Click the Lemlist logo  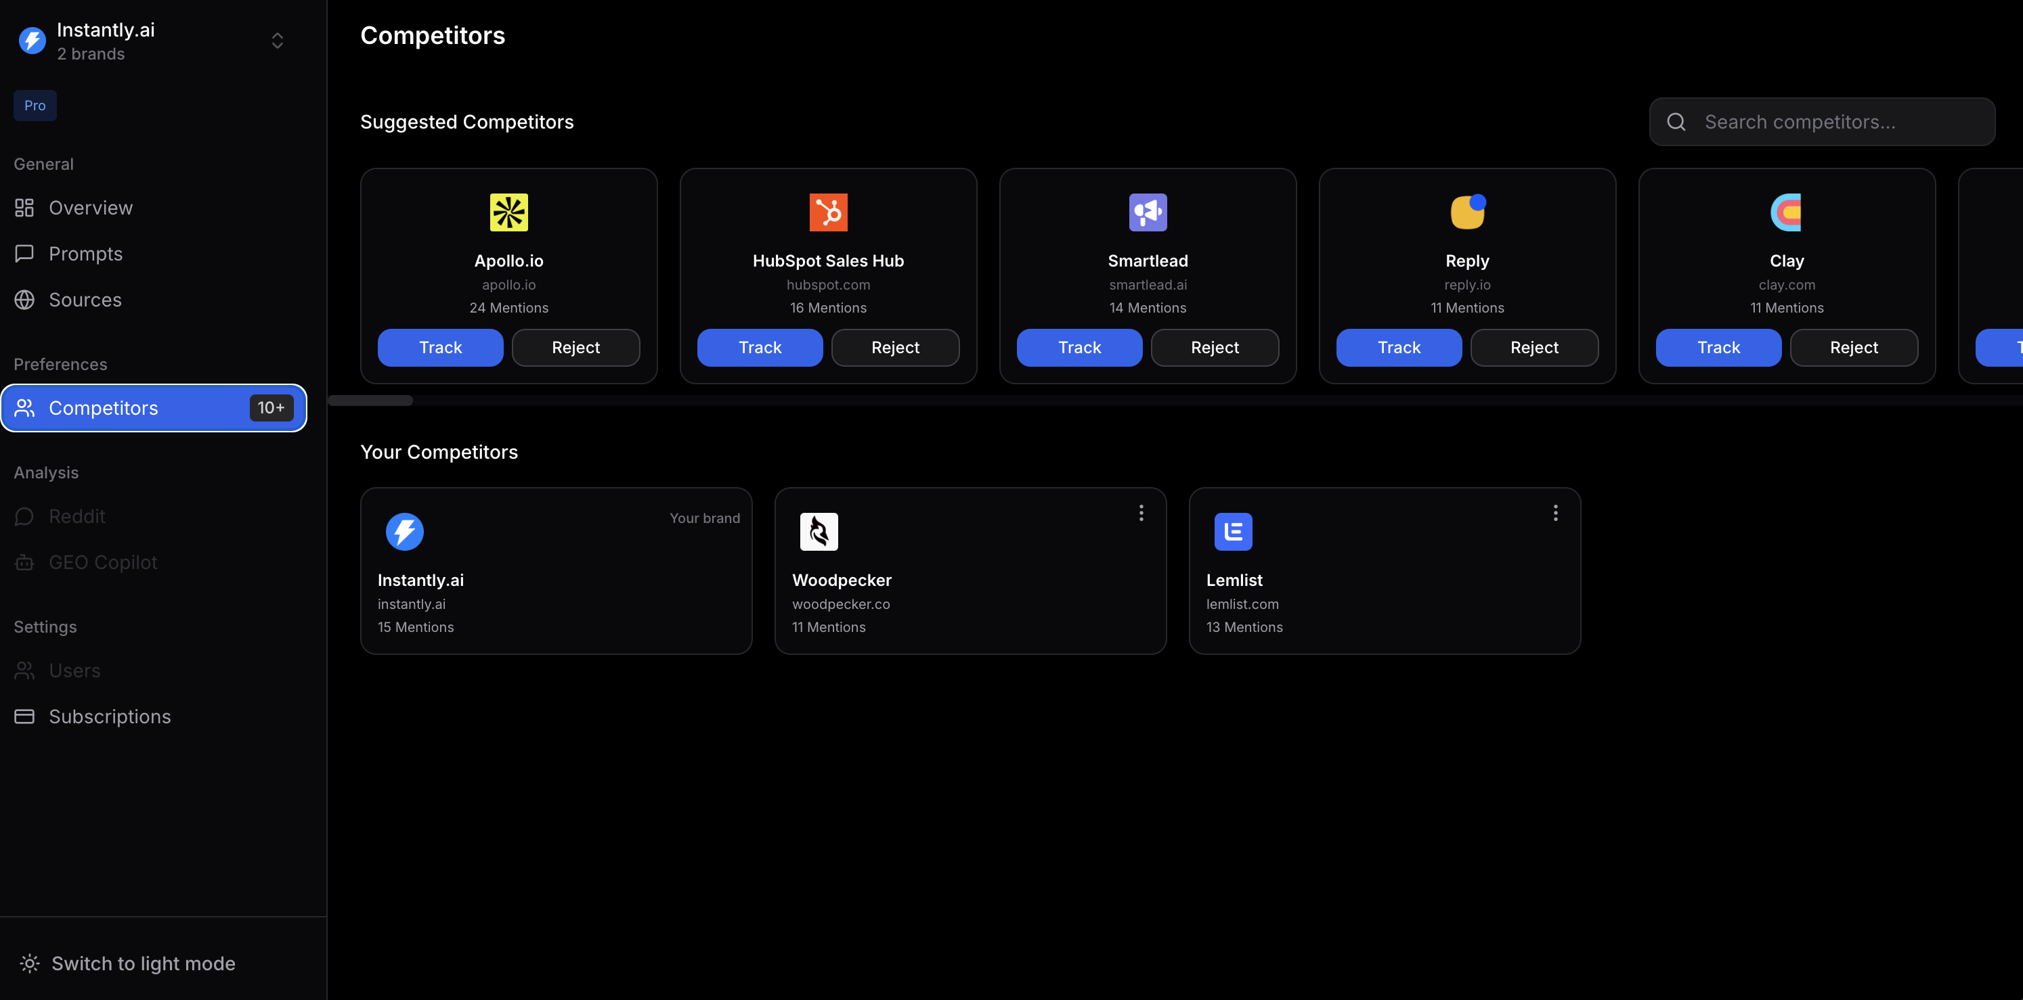click(1233, 532)
